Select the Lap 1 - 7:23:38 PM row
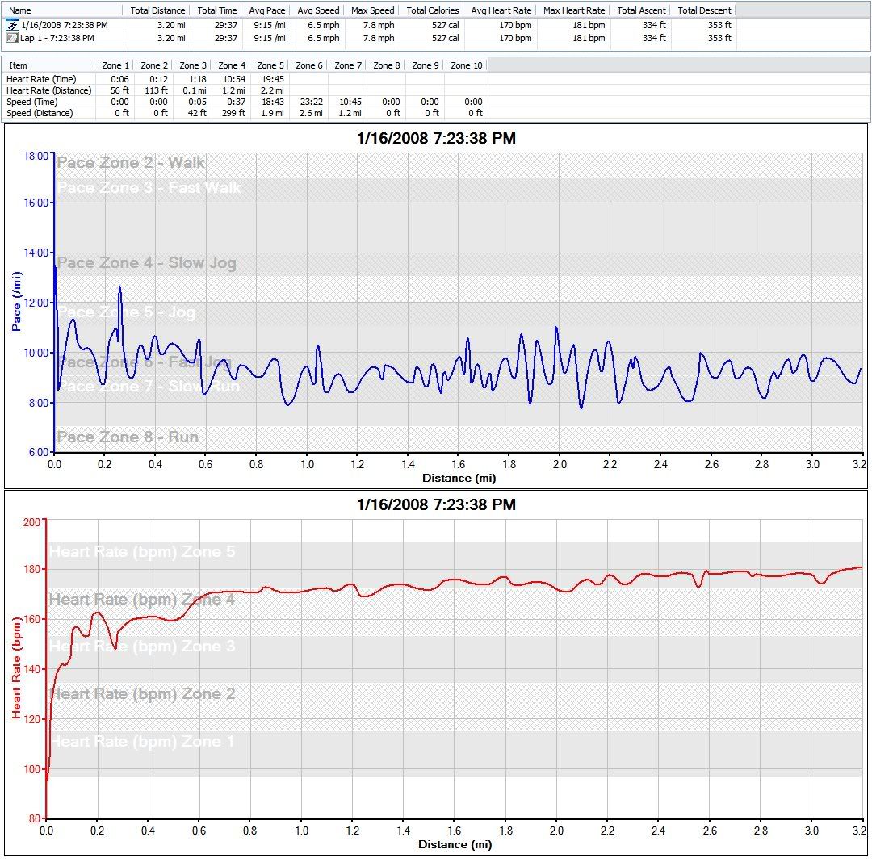This screenshot has height=862, width=872. 57,38
